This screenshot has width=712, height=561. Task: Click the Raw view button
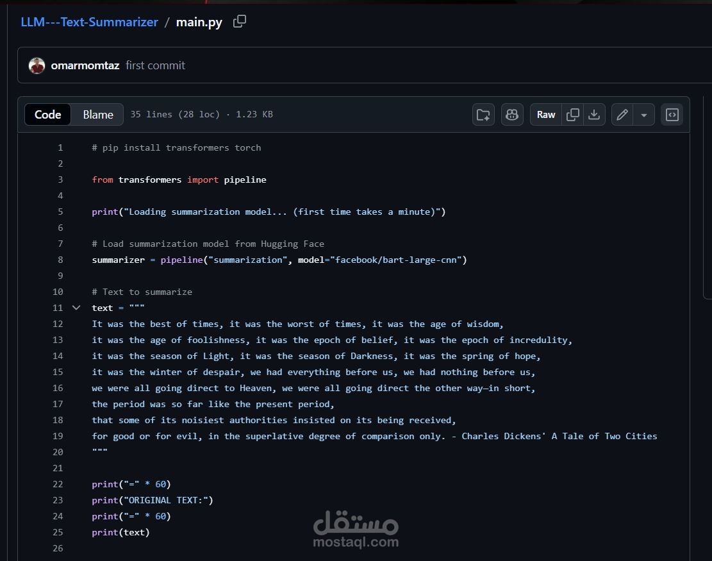[x=545, y=114]
